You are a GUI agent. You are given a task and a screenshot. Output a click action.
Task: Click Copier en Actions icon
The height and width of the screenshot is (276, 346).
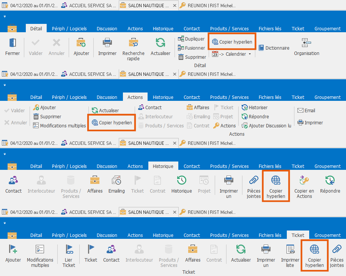[304, 180]
